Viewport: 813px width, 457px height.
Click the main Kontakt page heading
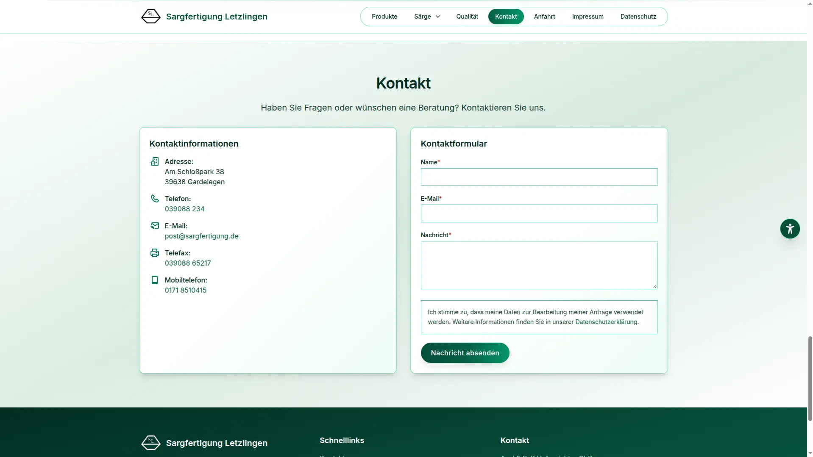pyautogui.click(x=403, y=83)
